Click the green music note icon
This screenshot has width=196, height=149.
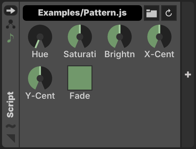pyautogui.click(x=11, y=38)
